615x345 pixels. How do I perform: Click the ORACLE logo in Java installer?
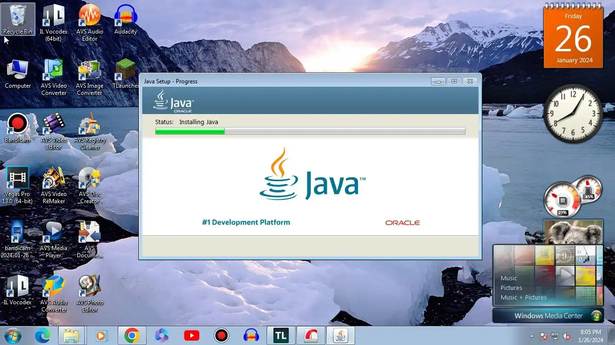coord(403,223)
